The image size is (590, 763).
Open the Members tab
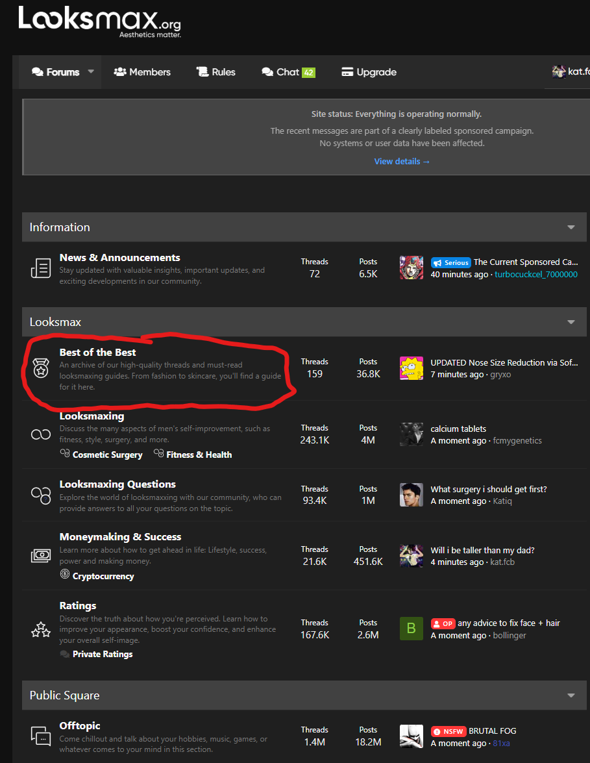click(x=142, y=72)
